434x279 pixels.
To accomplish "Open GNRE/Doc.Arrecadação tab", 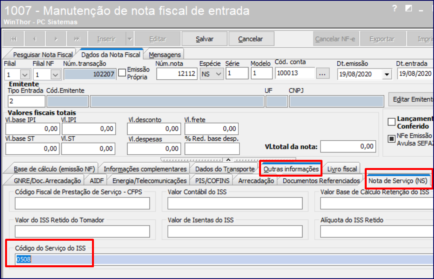I will coord(47,181).
